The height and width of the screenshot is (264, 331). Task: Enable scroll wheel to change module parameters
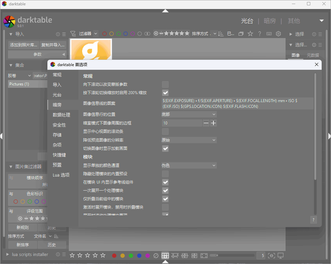click(165, 84)
